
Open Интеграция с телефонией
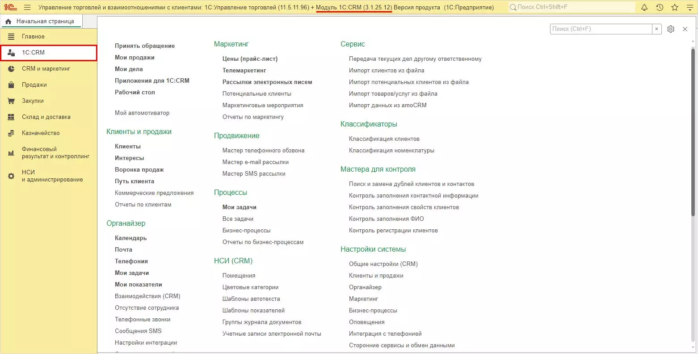385,334
